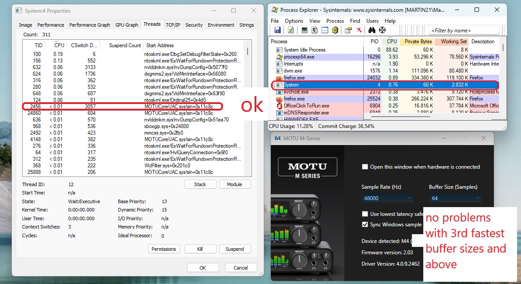
Task: Click the binoculars Find icon
Action: coord(372,30)
